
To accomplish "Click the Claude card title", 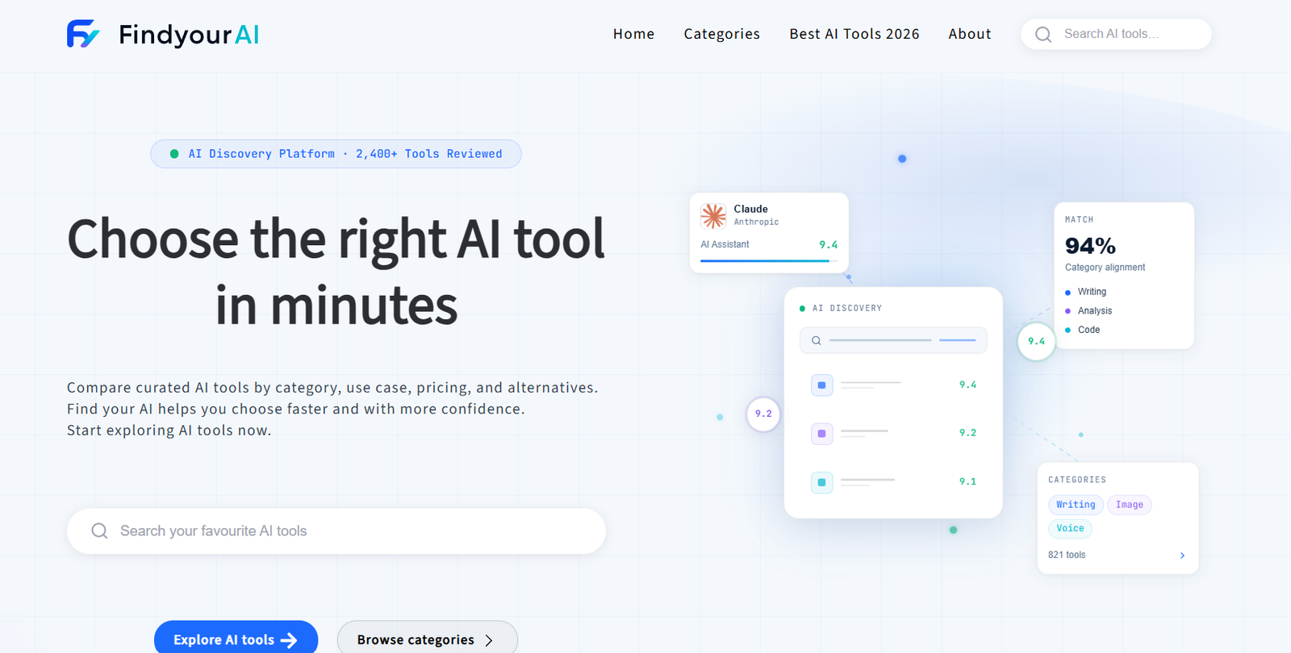I will tap(750, 209).
